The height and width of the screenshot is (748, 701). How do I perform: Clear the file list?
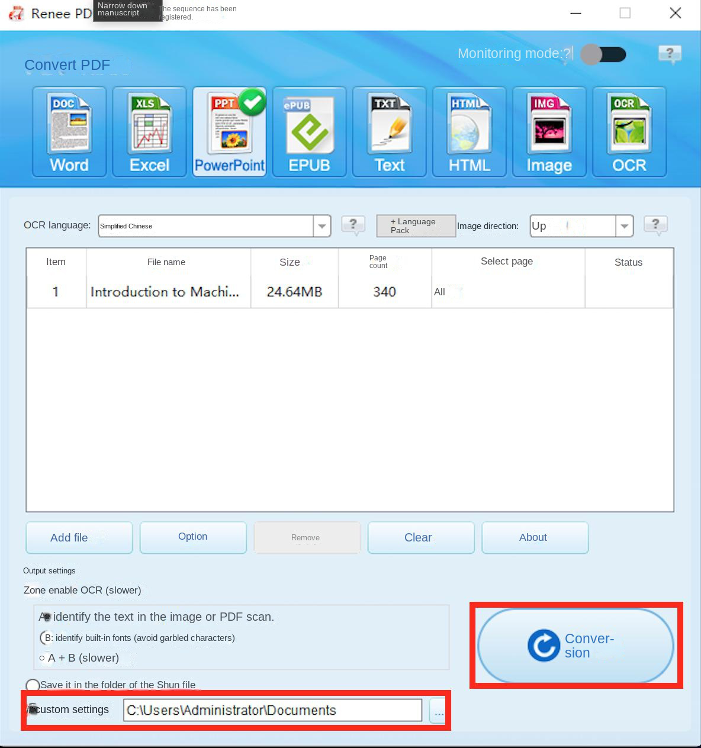(x=420, y=537)
